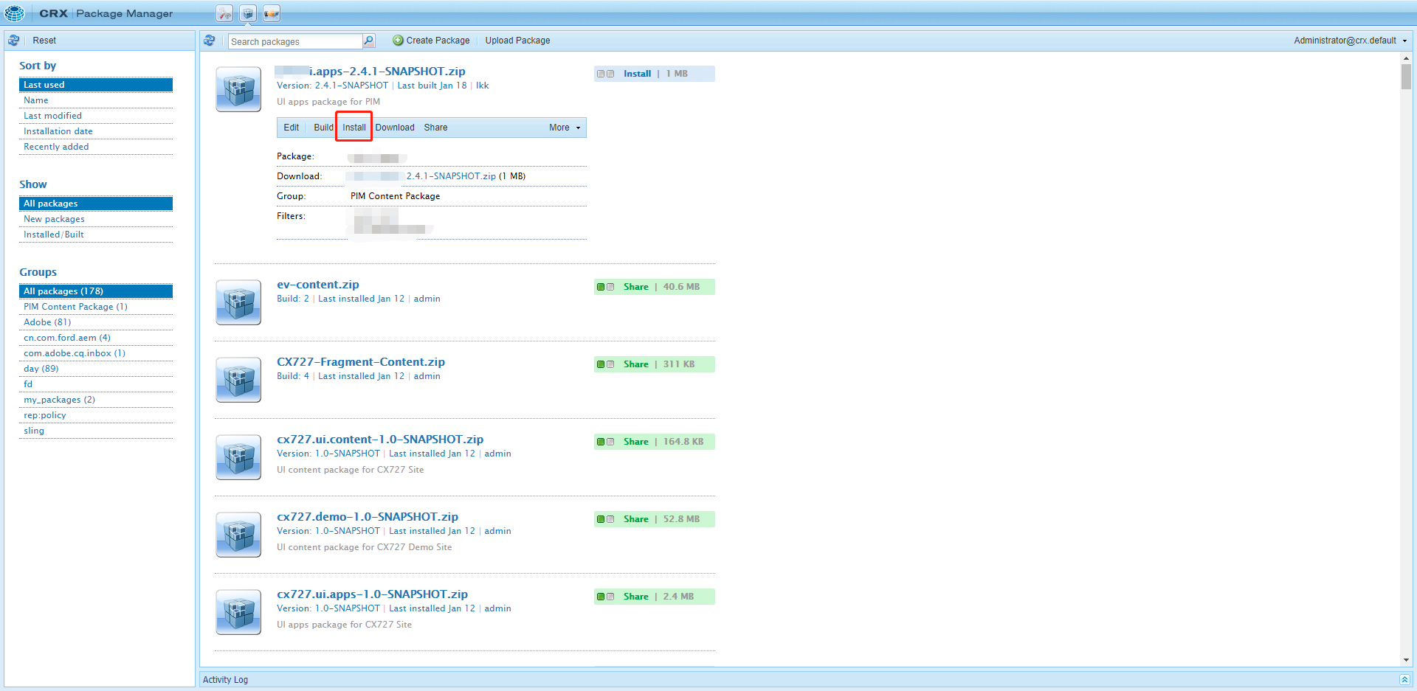This screenshot has width=1417, height=691.
Task: Select the All packages (178) group
Action: tap(96, 291)
